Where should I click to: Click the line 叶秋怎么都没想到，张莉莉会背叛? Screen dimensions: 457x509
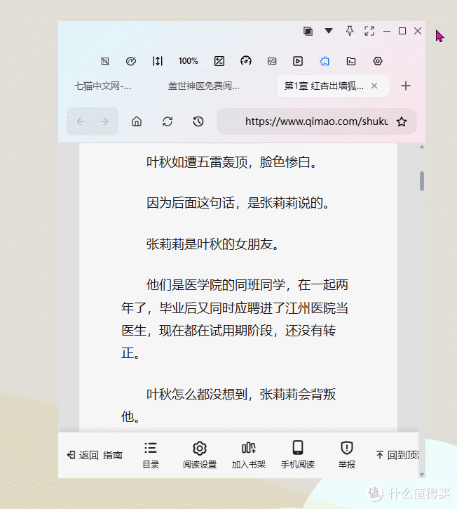(x=241, y=395)
